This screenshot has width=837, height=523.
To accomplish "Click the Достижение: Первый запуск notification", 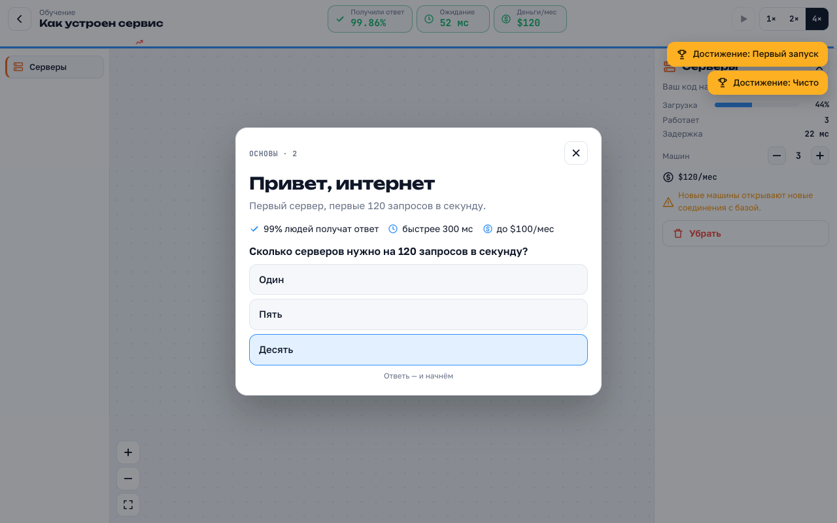I will (x=747, y=54).
